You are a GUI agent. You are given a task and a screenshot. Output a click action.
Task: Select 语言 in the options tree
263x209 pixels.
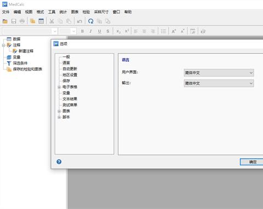66,63
